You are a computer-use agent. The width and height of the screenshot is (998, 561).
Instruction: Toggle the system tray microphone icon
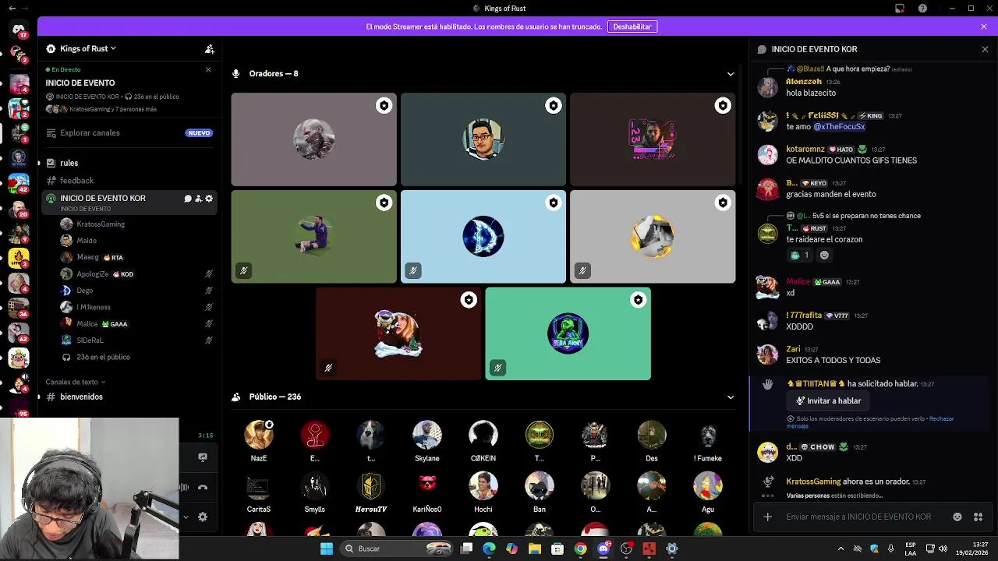click(x=890, y=549)
